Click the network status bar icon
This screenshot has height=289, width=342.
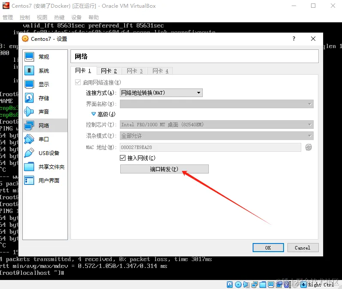pos(254,284)
